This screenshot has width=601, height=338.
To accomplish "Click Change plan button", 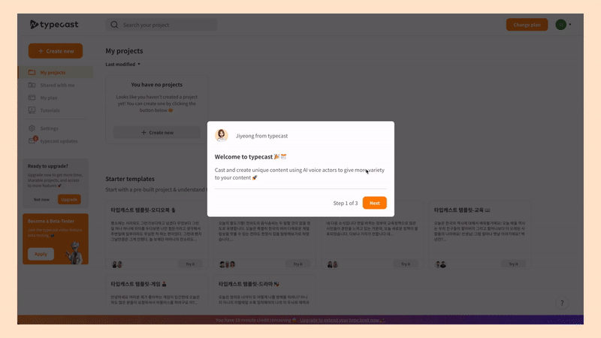I will coord(527,25).
